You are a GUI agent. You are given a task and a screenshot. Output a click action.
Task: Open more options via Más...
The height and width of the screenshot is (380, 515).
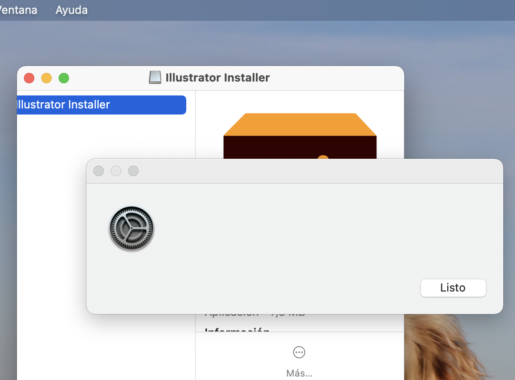click(x=299, y=373)
